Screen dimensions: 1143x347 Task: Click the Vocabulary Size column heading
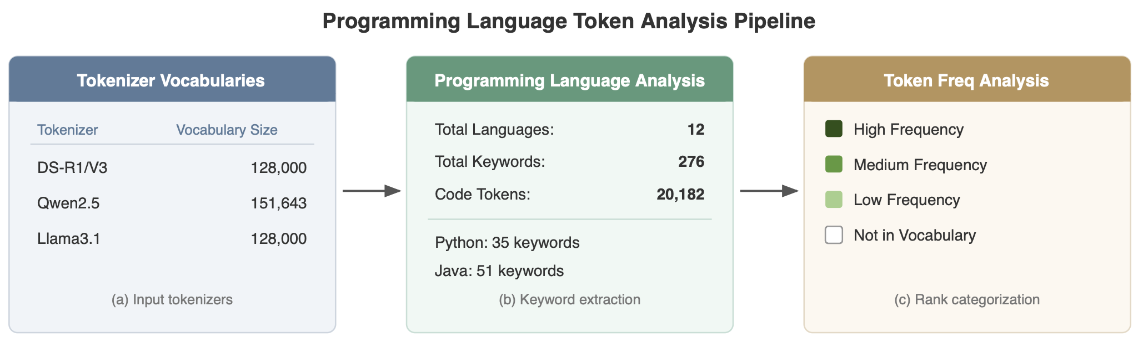227,130
